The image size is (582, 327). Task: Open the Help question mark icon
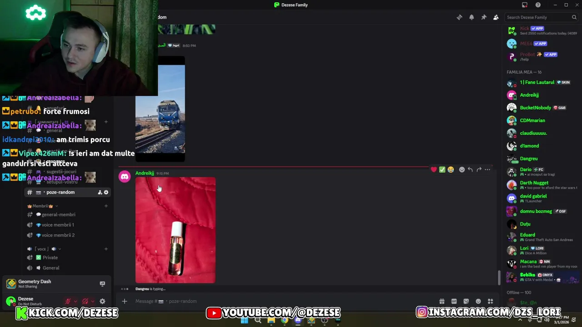[538, 5]
